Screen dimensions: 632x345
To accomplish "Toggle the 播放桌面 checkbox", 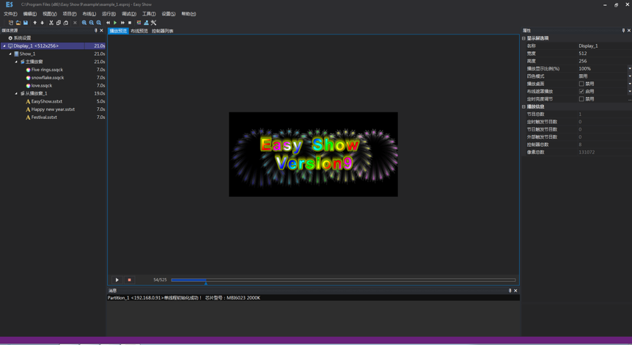I will pyautogui.click(x=581, y=84).
